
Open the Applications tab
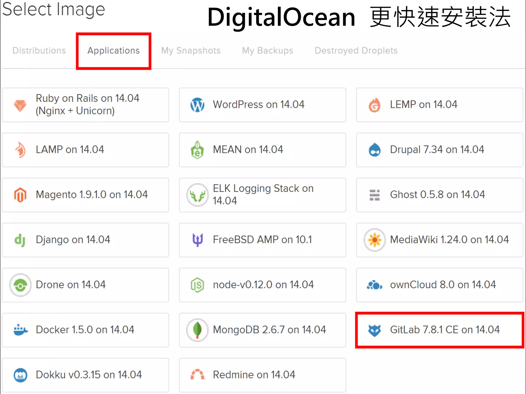[114, 51]
